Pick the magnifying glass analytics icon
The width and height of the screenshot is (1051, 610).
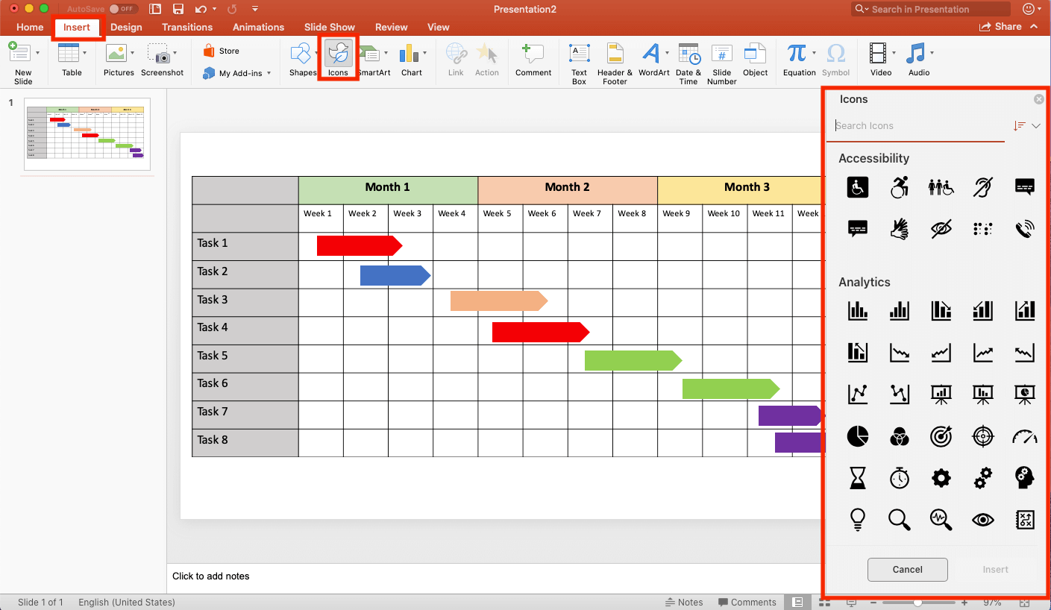point(900,519)
